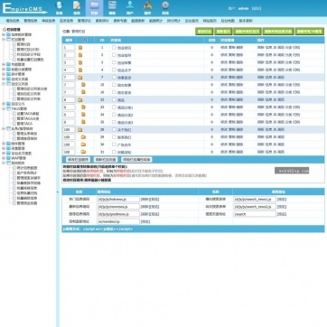Open the 系统 (System) icon in top bar
The height and width of the screenshot is (327, 327).
point(60,7)
